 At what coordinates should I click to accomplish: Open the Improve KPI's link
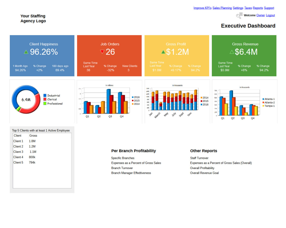pyautogui.click(x=203, y=8)
